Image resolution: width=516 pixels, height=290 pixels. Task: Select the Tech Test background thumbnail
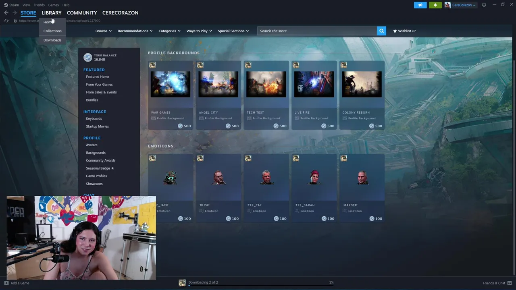(x=266, y=84)
